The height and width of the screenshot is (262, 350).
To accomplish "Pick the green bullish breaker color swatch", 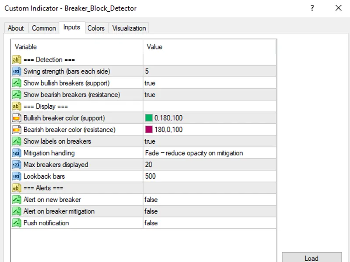I will coord(149,117).
